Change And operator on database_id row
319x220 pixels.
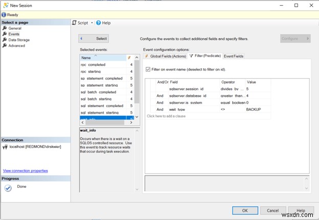click(x=162, y=96)
